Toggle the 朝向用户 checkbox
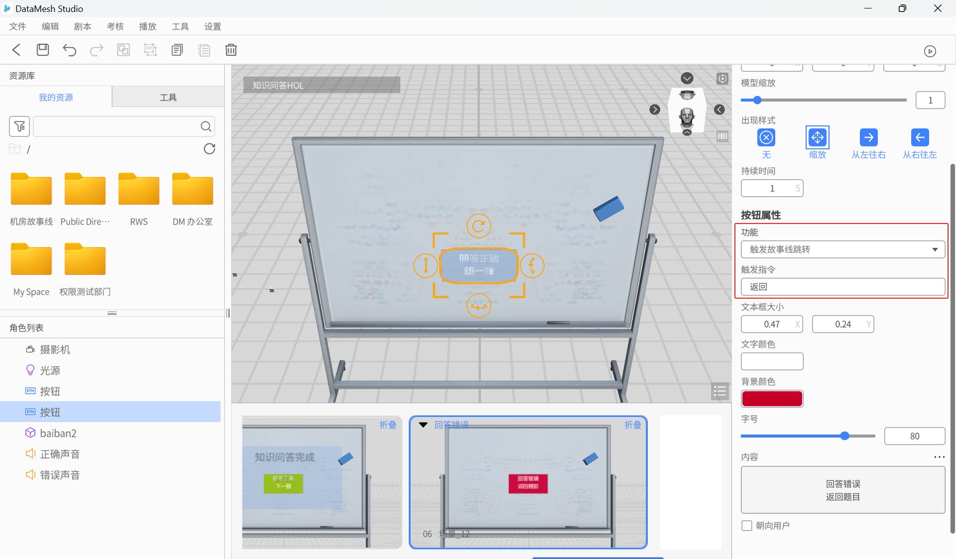 click(747, 526)
